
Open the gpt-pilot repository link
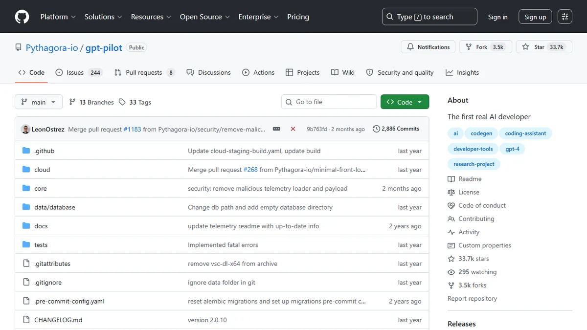[x=104, y=47]
